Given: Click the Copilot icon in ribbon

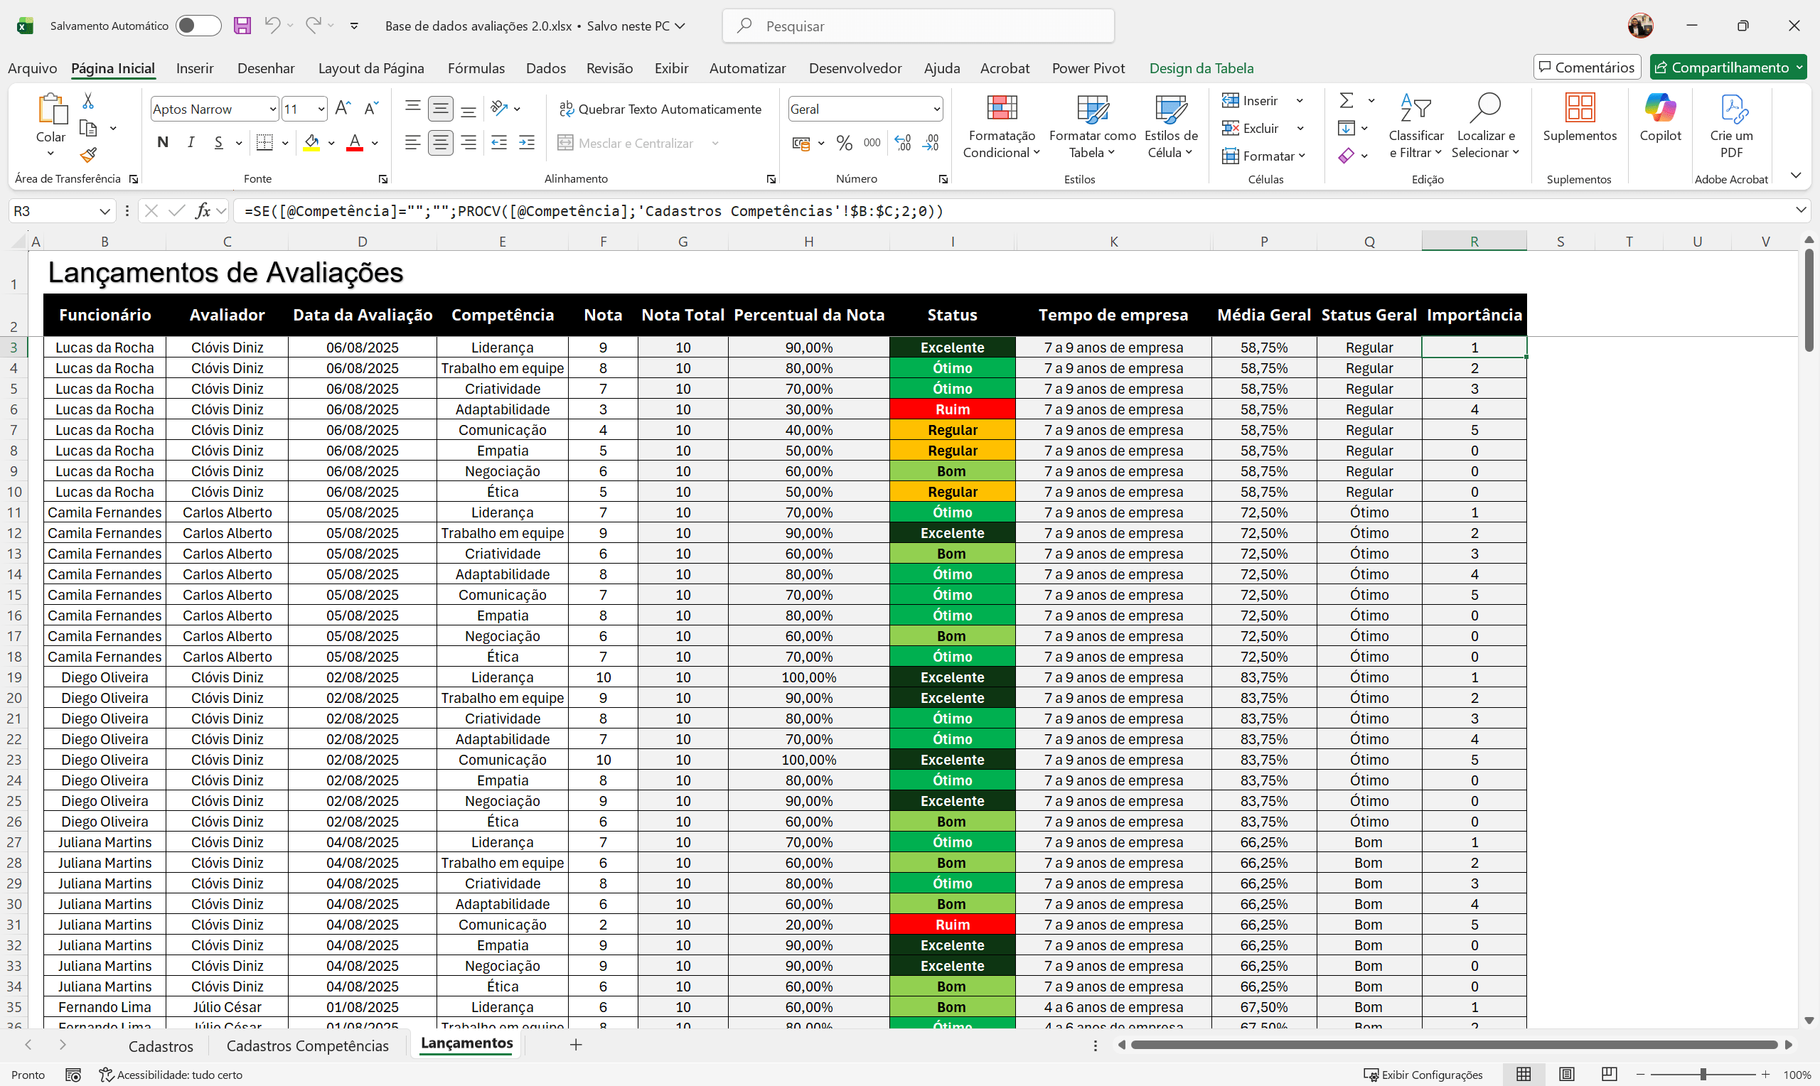Looking at the screenshot, I should pos(1660,108).
